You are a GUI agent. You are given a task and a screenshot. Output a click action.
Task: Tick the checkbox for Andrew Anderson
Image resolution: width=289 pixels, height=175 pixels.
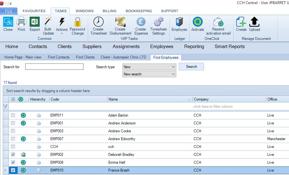point(13,123)
